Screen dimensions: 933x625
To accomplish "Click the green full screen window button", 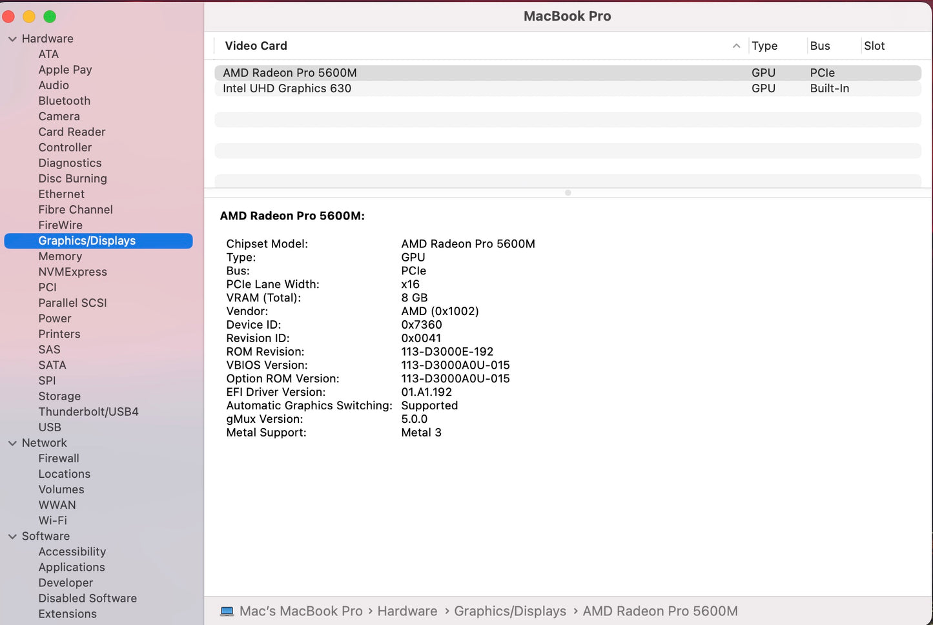I will (50, 17).
